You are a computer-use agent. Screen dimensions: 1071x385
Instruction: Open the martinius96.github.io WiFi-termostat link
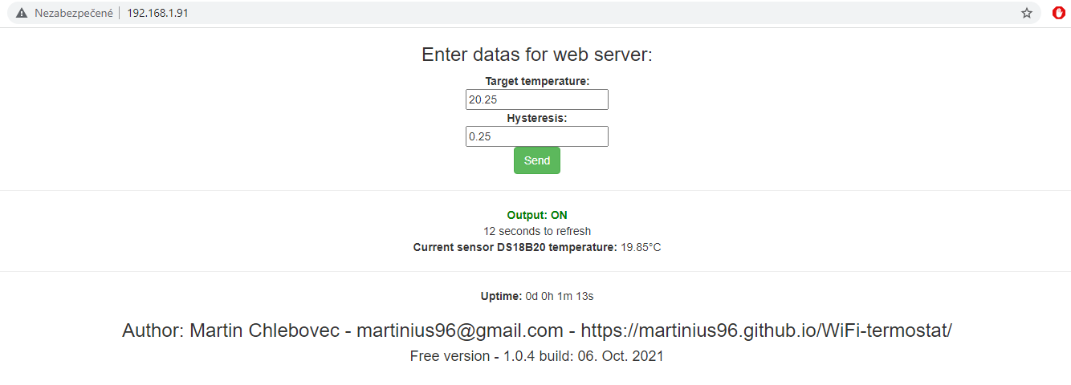(766, 330)
